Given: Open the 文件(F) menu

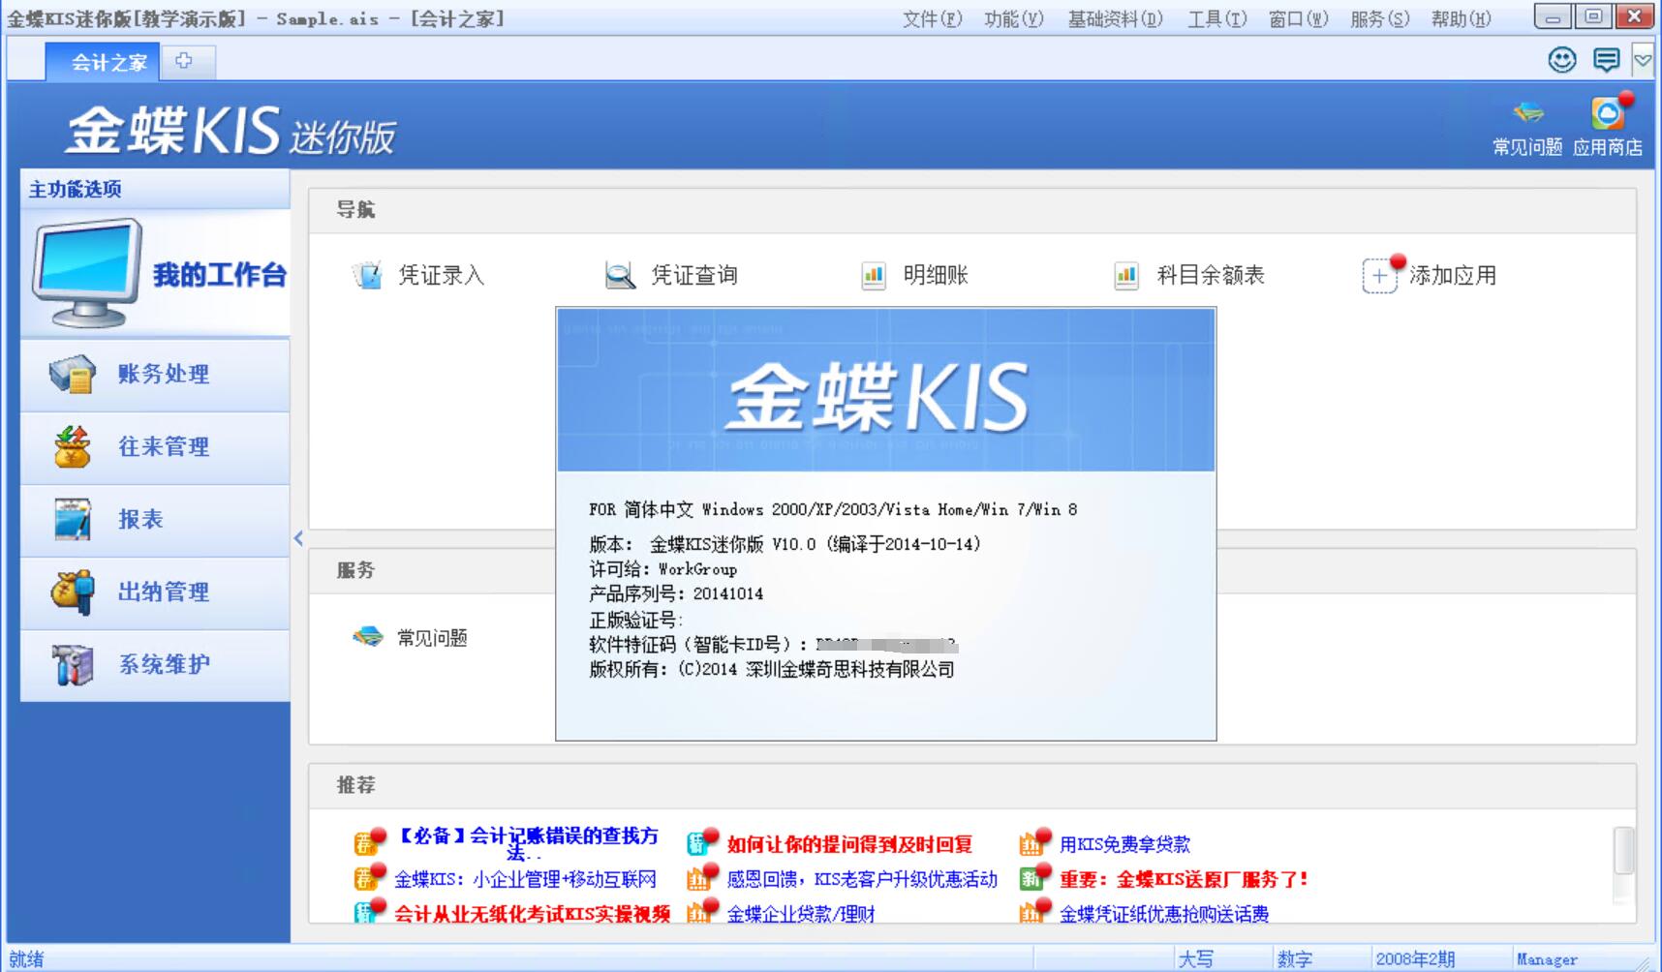Looking at the screenshot, I should point(932,18).
